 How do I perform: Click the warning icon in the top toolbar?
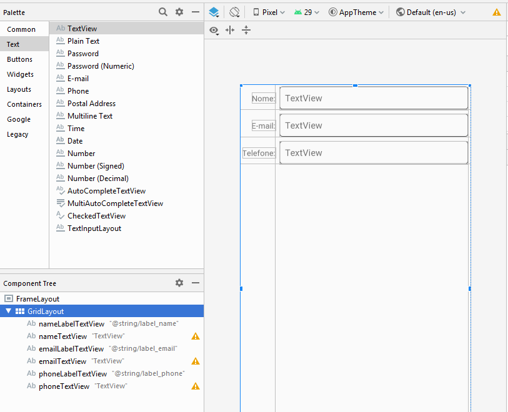(497, 12)
